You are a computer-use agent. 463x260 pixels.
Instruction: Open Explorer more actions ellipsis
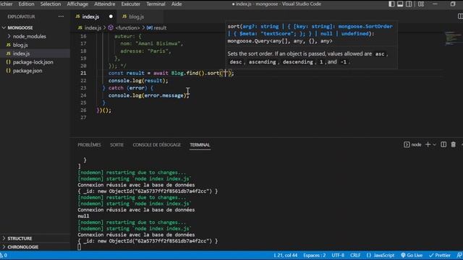point(61,17)
